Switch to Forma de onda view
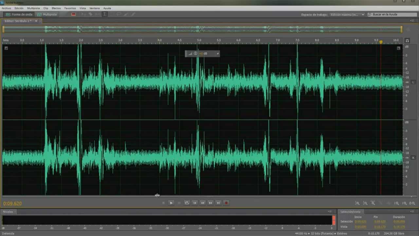 coord(19,14)
